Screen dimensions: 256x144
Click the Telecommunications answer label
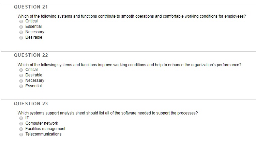click(x=43, y=134)
